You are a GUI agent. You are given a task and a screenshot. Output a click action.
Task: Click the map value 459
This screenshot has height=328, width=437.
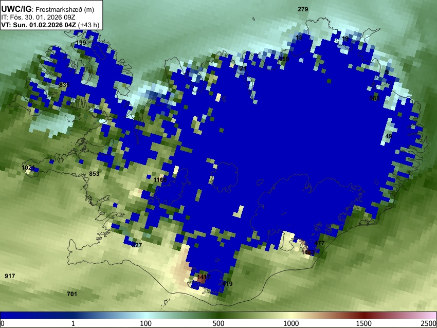284,59
